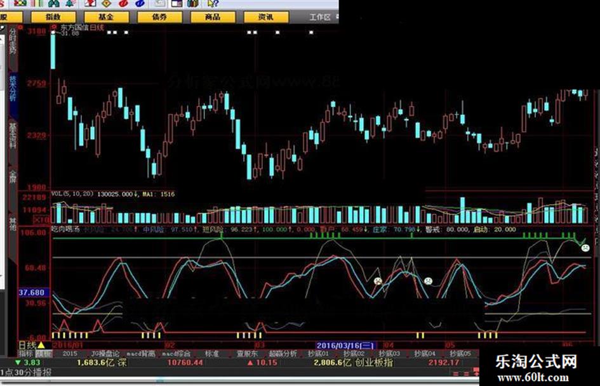Click the sad face marker at right end
This screenshot has width=600, height=386.
[585, 248]
